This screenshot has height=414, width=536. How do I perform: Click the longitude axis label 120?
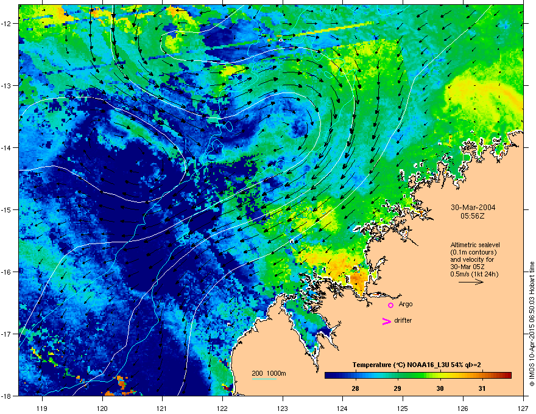102,408
